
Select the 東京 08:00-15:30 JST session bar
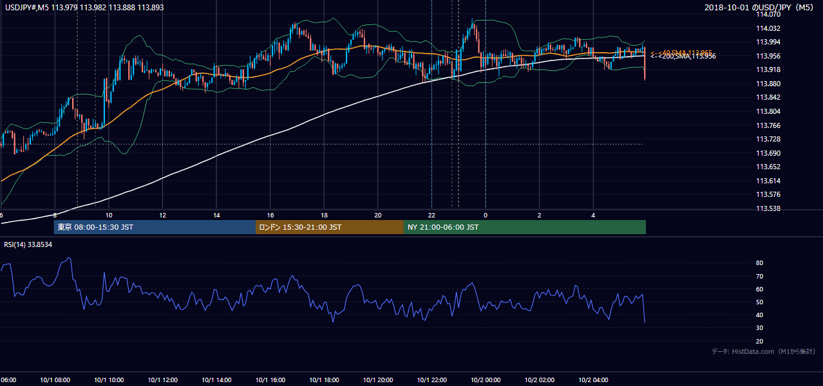tap(155, 227)
